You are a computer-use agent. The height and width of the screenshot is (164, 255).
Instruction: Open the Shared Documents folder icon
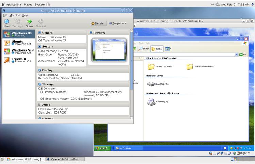151,66
